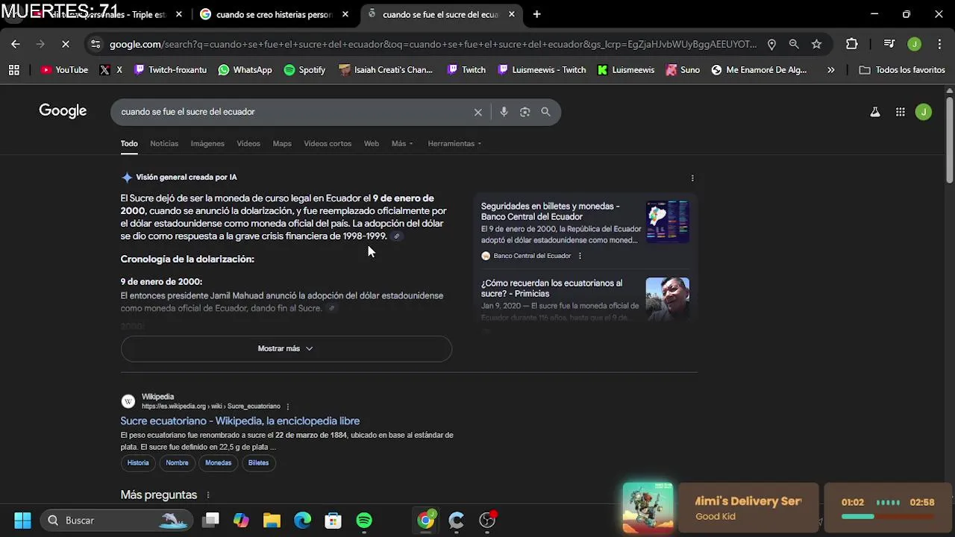
Task: Click the Google logo
Action: click(63, 111)
